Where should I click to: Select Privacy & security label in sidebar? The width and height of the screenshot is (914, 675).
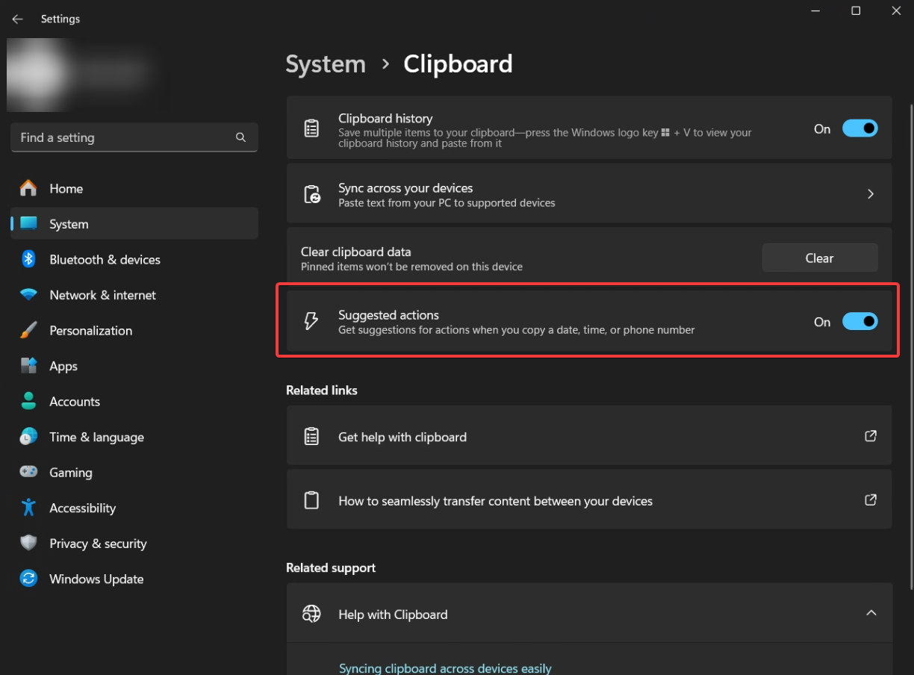[x=98, y=544]
